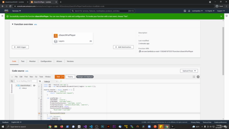
Task: Open a new browser tab
Action: click(x=60, y=2)
